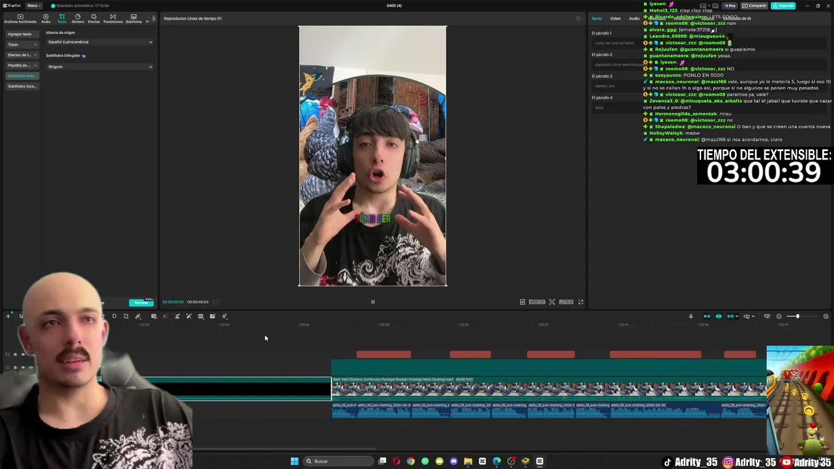Toggle main track magnet
The height and width of the screenshot is (469, 834).
(x=707, y=317)
